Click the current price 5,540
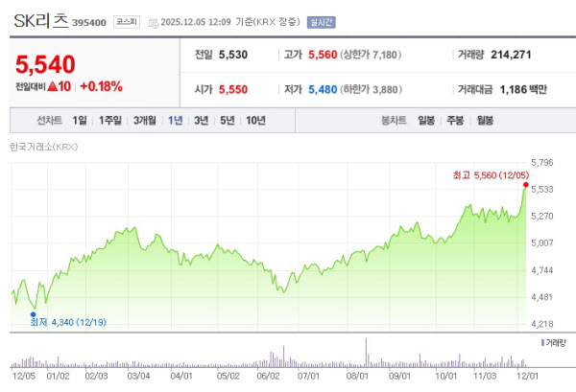Viewport: 576px width, 392px height. (x=45, y=64)
